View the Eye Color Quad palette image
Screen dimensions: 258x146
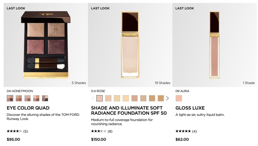coord(46,44)
